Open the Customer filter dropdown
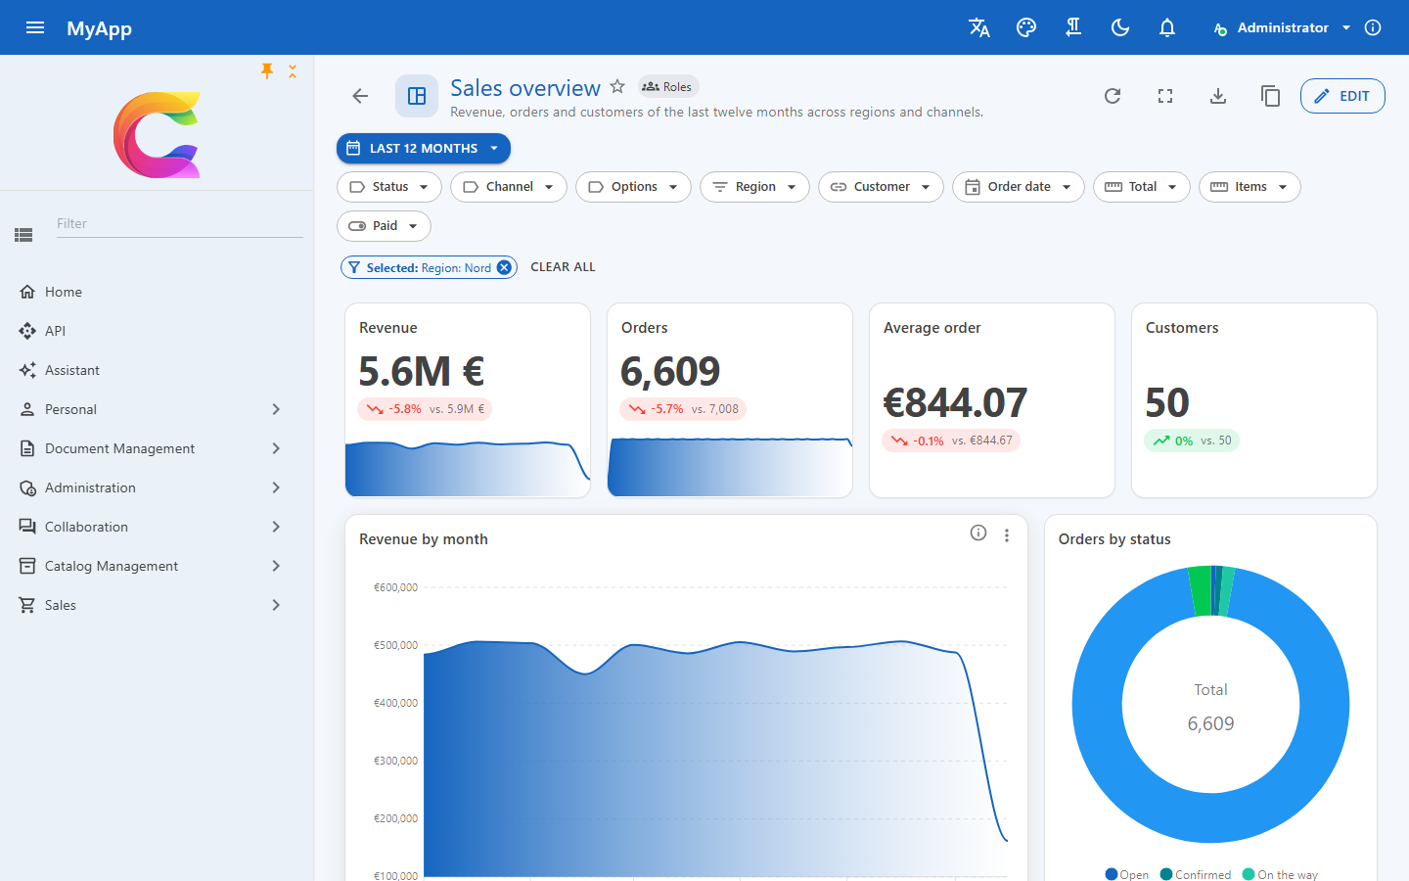Image resolution: width=1409 pixels, height=881 pixels. coord(881,187)
